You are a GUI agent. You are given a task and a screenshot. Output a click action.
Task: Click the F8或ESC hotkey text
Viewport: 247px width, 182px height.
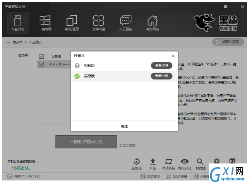21,168
